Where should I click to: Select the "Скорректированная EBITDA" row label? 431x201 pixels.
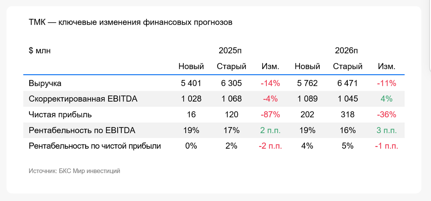click(x=83, y=99)
